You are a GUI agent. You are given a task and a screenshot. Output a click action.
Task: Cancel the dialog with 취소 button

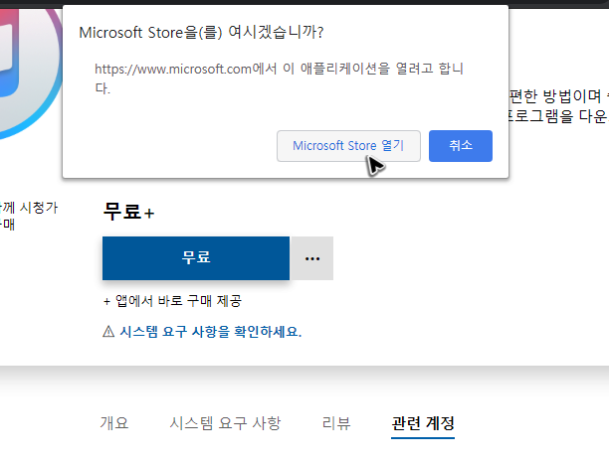point(461,146)
